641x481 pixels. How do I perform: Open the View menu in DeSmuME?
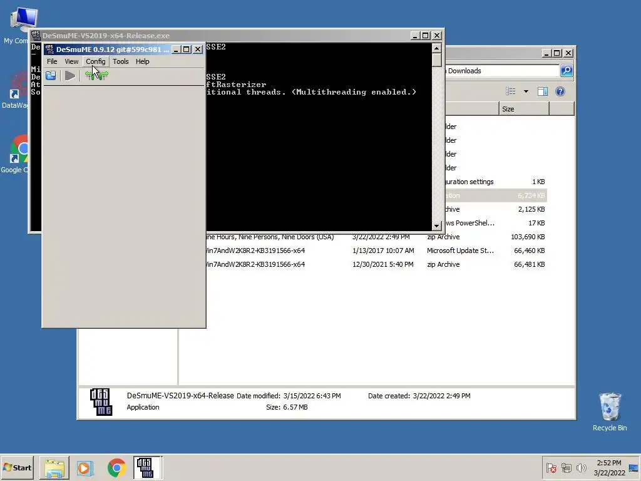coord(71,61)
